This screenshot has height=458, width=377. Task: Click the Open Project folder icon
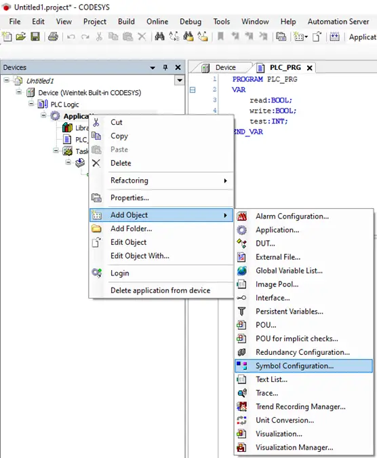(x=21, y=37)
